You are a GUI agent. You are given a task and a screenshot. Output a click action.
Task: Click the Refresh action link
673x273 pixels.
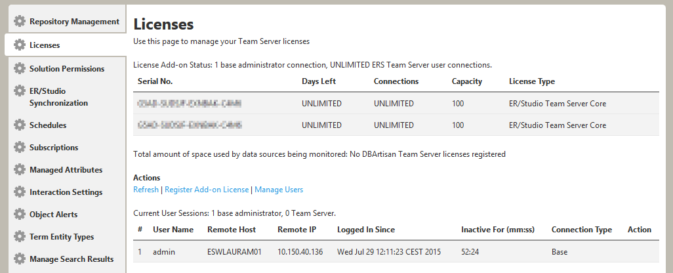tap(146, 189)
